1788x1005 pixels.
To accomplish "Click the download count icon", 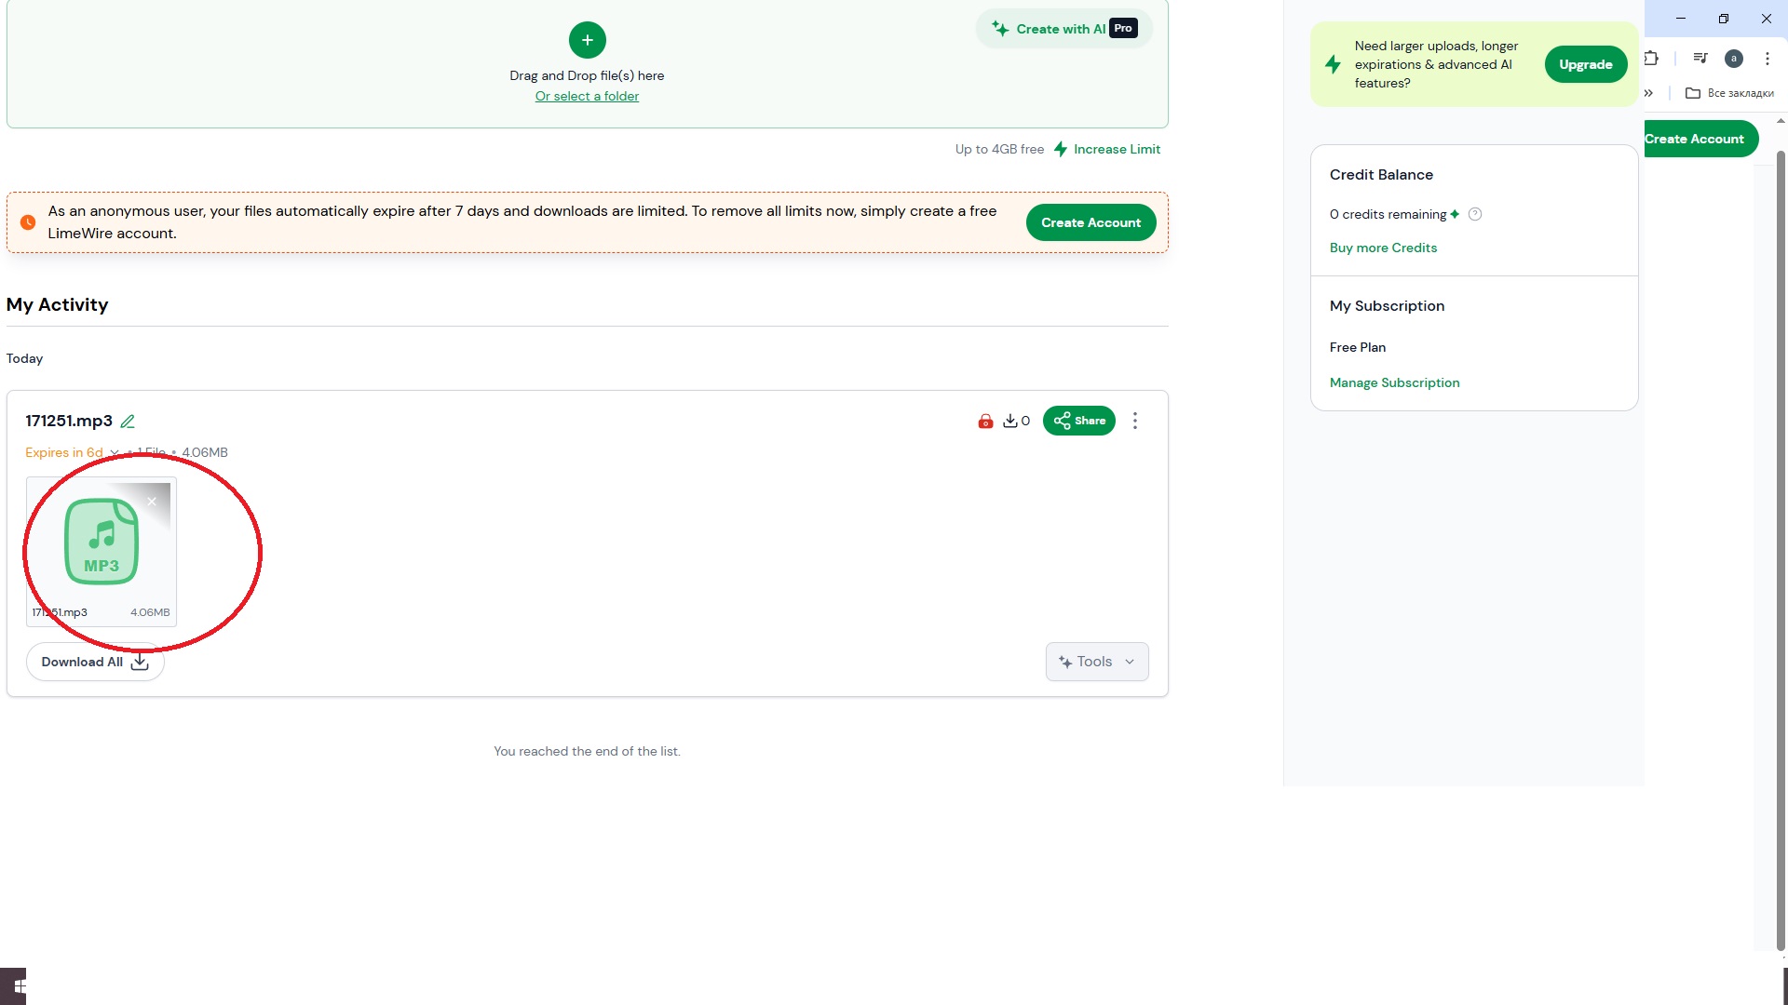I will 1010,422.
